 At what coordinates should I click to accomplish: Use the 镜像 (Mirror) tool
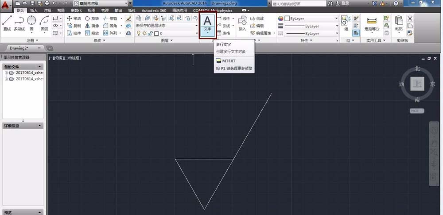pyautogui.click(x=92, y=26)
